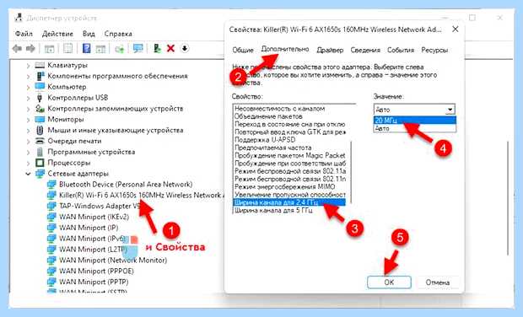
Task: Choose Авто option below 20 МГц
Action: tap(414, 128)
